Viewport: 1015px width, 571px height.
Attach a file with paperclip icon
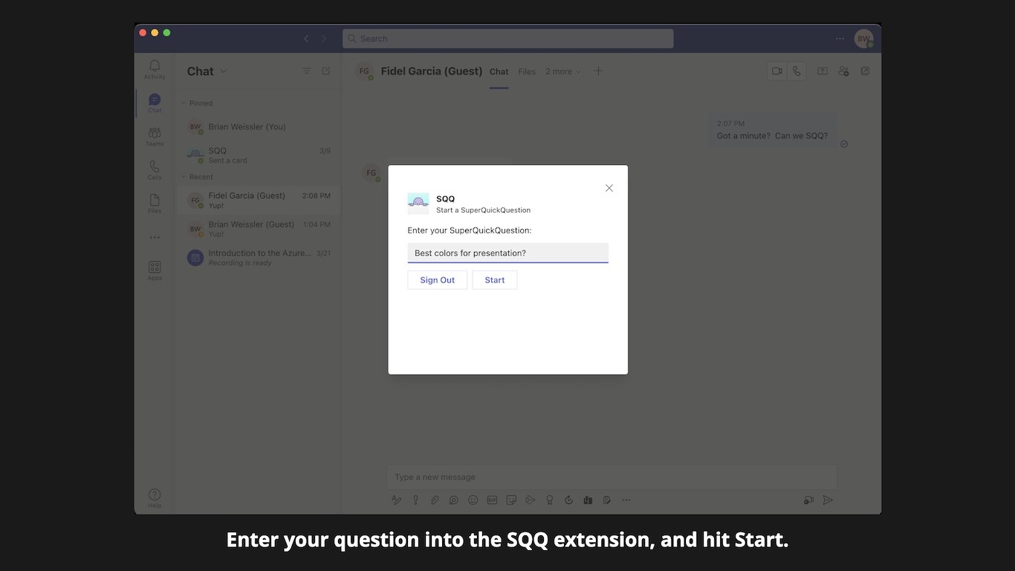click(x=435, y=500)
